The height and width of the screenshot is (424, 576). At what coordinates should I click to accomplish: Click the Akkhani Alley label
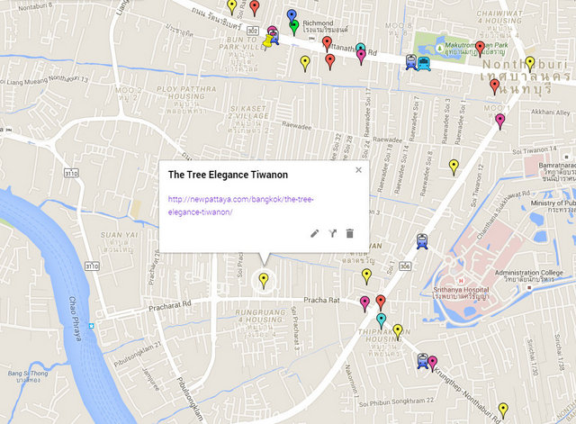pyautogui.click(x=550, y=112)
